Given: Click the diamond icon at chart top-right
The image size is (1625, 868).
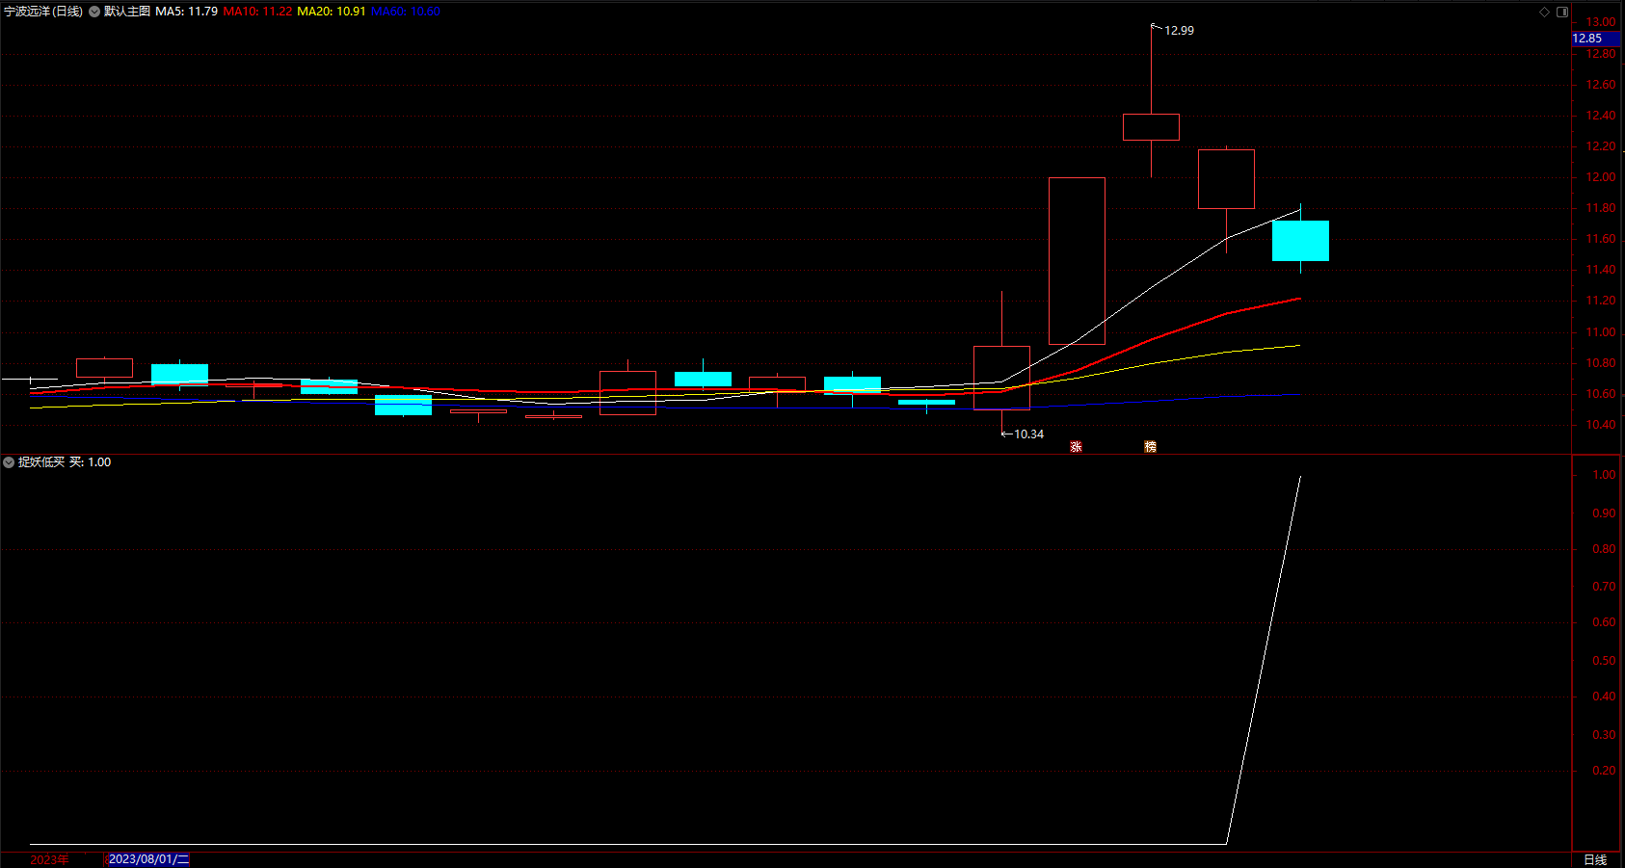Looking at the screenshot, I should pyautogui.click(x=1544, y=12).
